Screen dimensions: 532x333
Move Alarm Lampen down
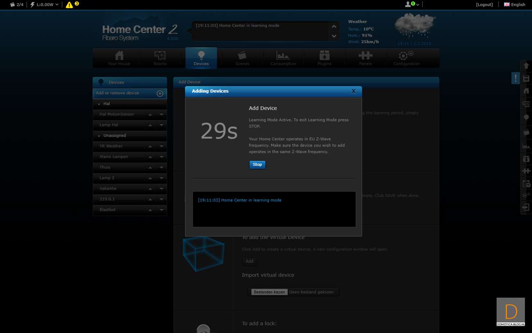pos(161,157)
